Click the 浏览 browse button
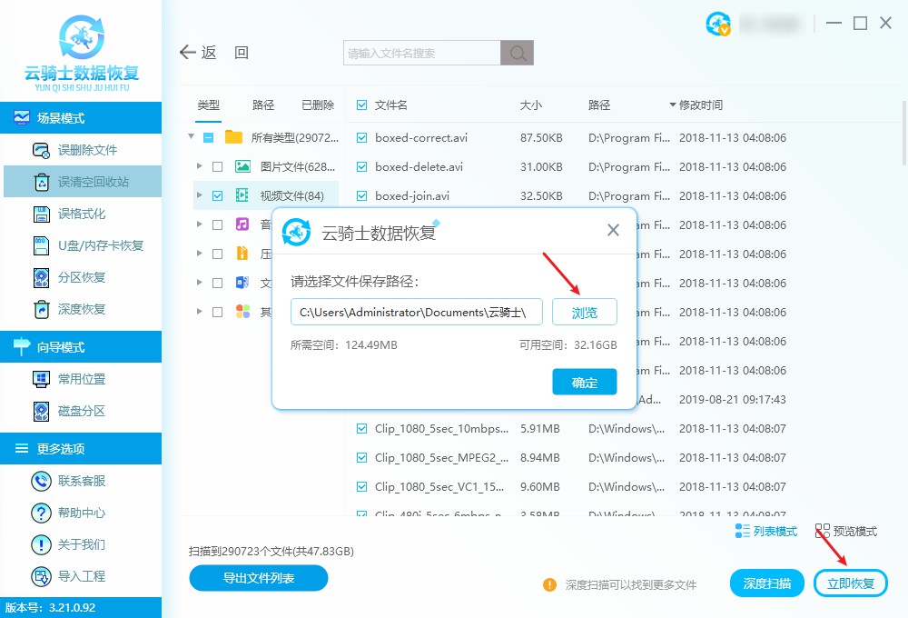The image size is (908, 618). [x=584, y=312]
